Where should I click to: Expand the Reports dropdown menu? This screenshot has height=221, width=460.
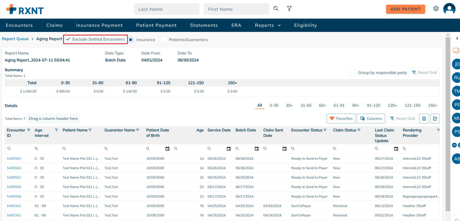pyautogui.click(x=268, y=25)
